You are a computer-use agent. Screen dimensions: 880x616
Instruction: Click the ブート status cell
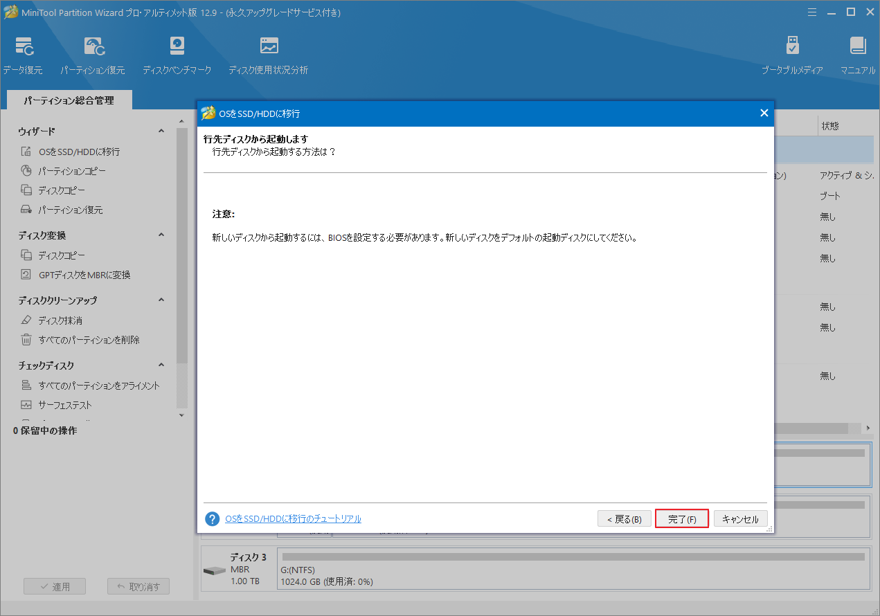point(830,197)
